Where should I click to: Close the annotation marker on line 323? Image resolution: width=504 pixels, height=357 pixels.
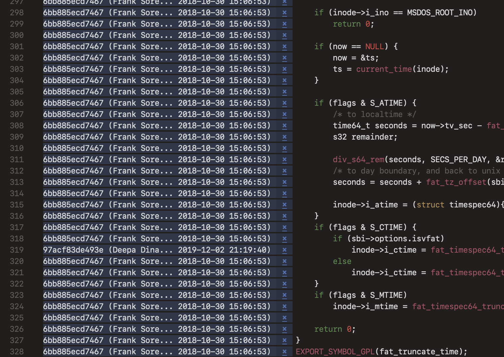pos(284,295)
